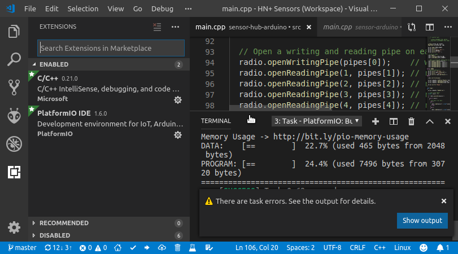The height and width of the screenshot is (254, 458).
Task: Open the Explorer view in activity bar
Action: click(14, 31)
